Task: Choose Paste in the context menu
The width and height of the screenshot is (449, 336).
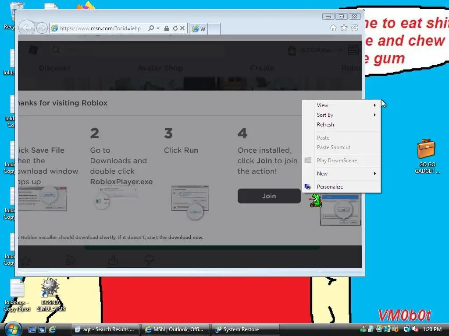Action: 342,138
